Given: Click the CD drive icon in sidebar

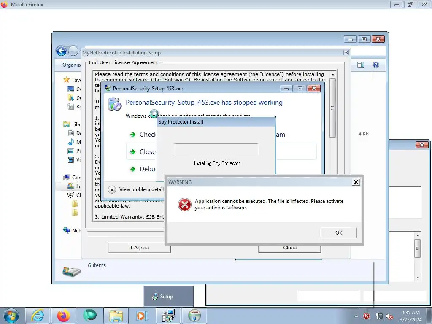Looking at the screenshot, I should [x=71, y=195].
